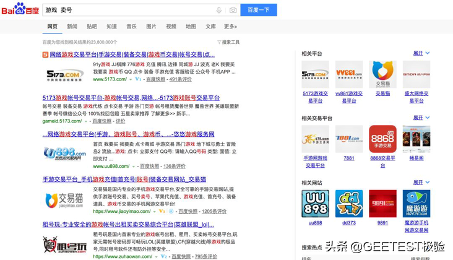Expand dropdown arrow next to www.jiaoyimao.com/
The width and height of the screenshot is (453, 260).
[155, 212]
